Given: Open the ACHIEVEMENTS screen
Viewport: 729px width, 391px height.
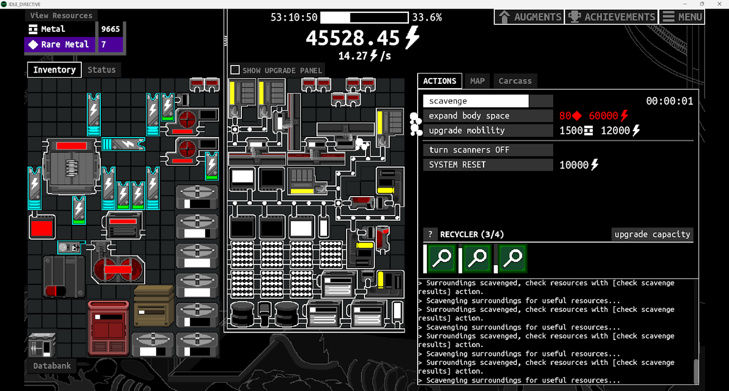Looking at the screenshot, I should pyautogui.click(x=611, y=17).
